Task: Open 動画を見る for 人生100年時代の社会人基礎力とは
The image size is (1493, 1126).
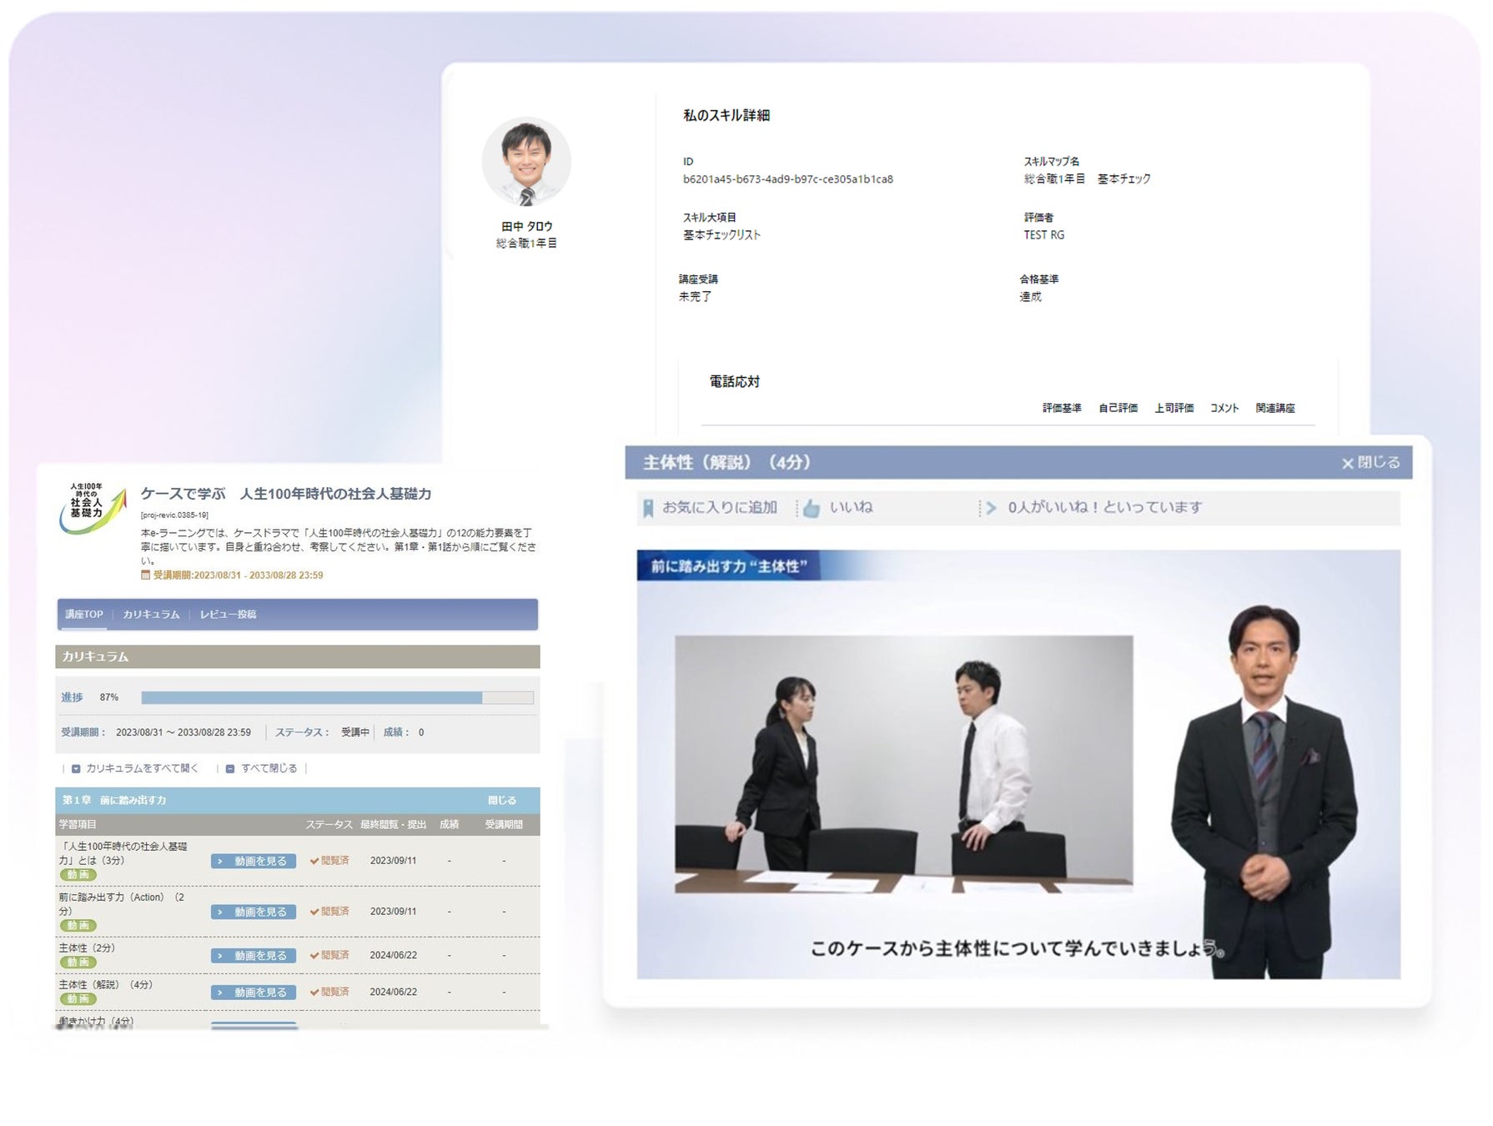Action: pyautogui.click(x=254, y=862)
